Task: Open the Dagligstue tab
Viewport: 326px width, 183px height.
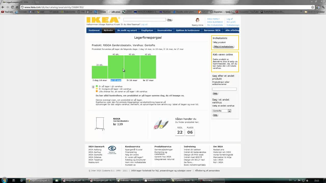Action: pos(147,30)
